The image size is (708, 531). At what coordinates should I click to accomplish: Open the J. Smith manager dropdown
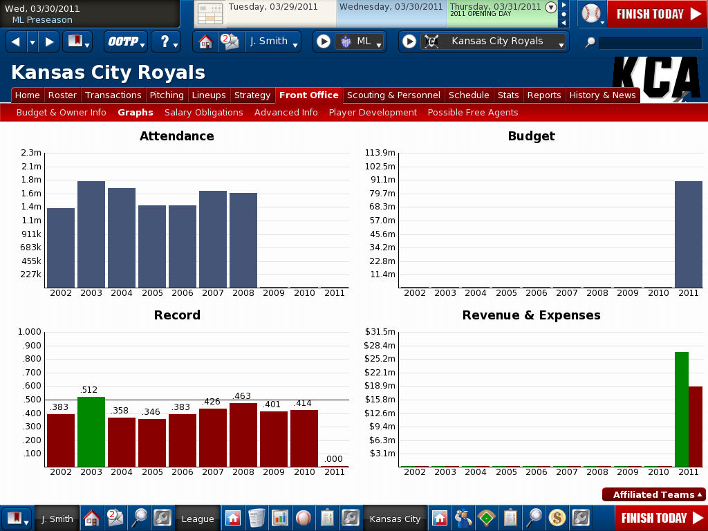tap(273, 42)
